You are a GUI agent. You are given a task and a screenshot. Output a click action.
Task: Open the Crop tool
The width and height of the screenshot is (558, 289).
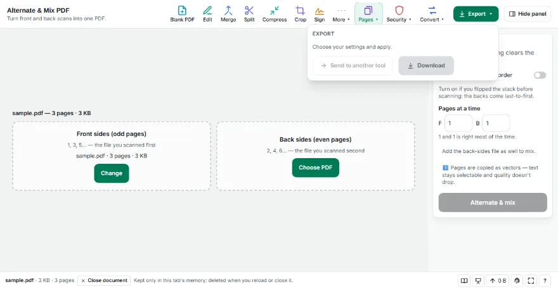tap(301, 14)
